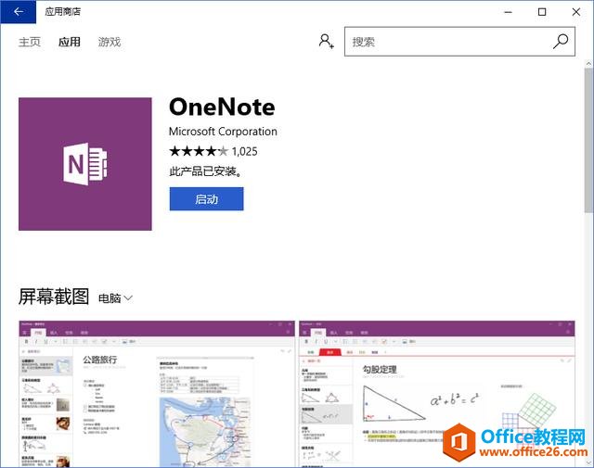Minimize the 应用商店 window

(508, 12)
